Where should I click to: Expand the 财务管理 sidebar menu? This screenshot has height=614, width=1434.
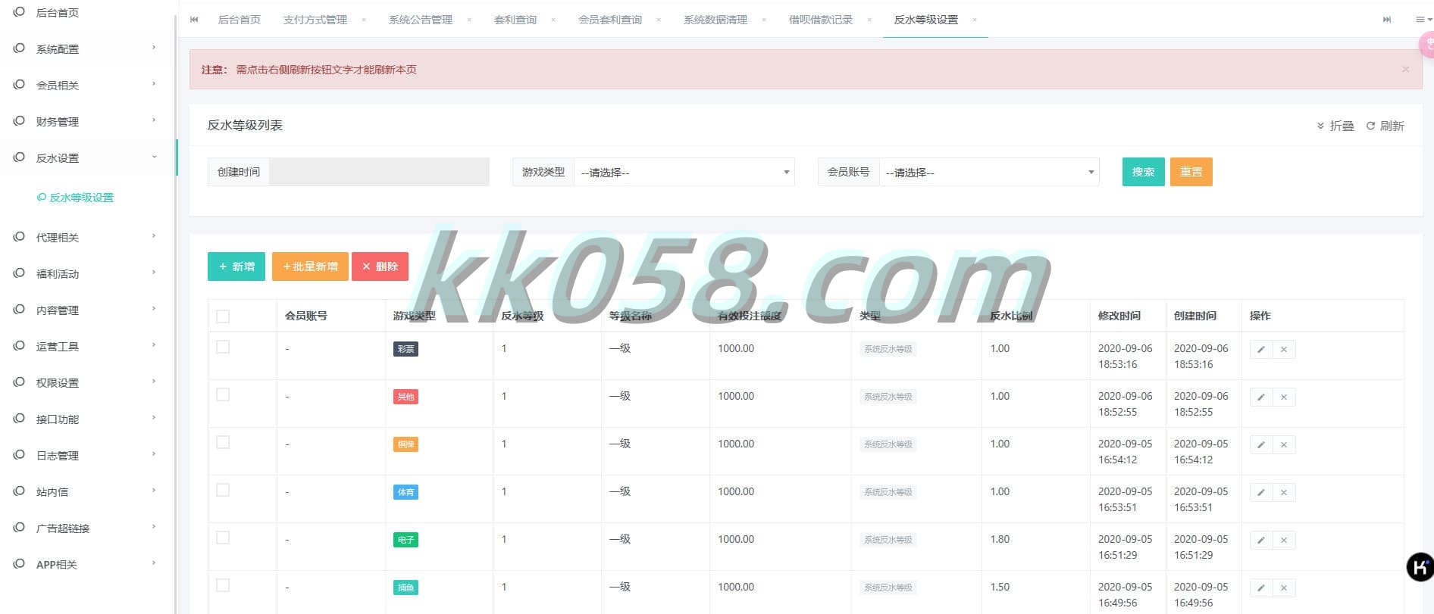click(x=88, y=121)
